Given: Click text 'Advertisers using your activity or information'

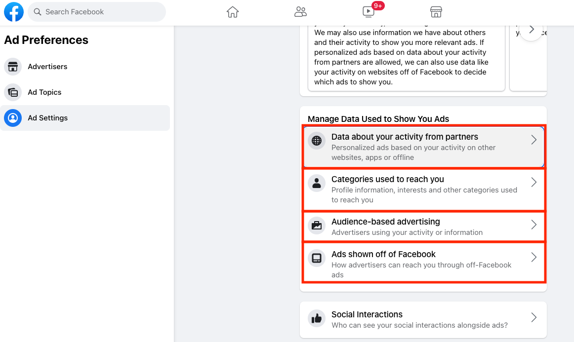Looking at the screenshot, I should tap(407, 232).
